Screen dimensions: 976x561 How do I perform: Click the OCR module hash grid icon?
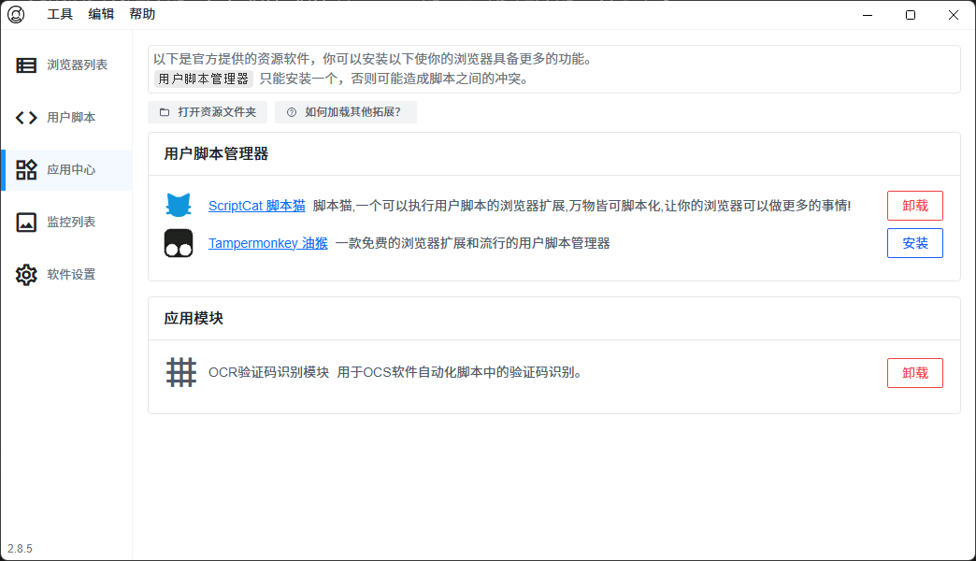pos(181,372)
